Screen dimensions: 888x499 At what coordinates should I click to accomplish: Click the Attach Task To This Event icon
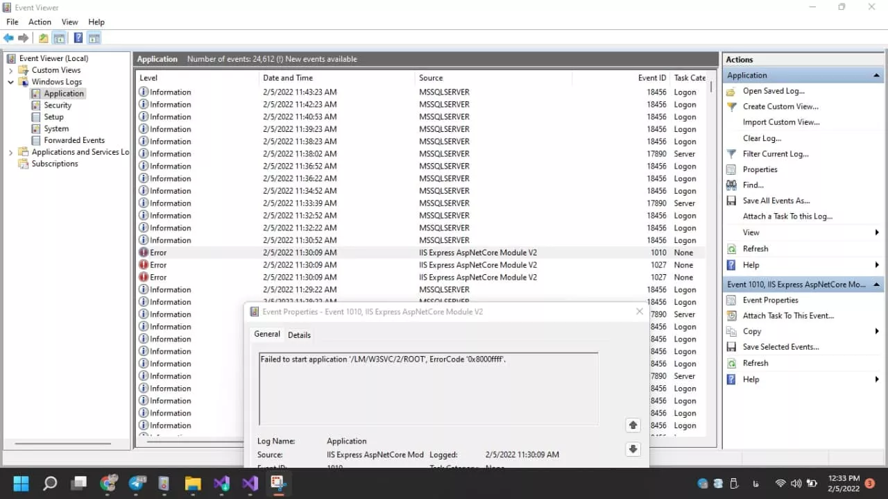pos(731,316)
